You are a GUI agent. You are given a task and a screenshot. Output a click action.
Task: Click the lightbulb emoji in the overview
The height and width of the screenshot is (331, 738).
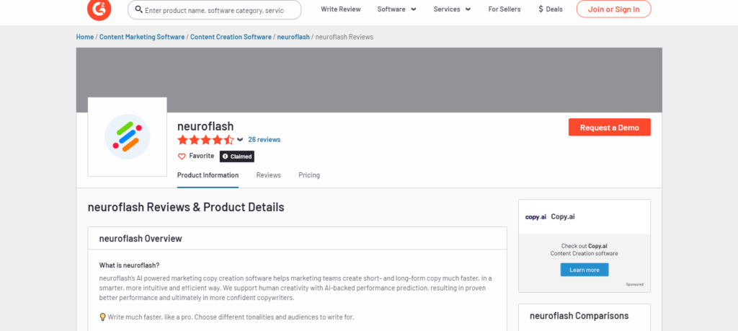(x=102, y=317)
